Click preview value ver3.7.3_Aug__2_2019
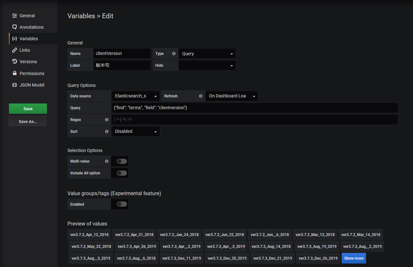413x267 pixels. (x=362, y=246)
